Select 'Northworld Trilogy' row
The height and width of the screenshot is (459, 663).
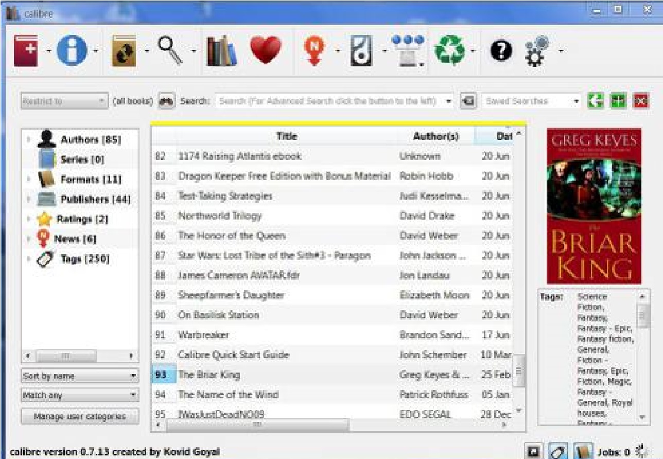click(x=333, y=216)
